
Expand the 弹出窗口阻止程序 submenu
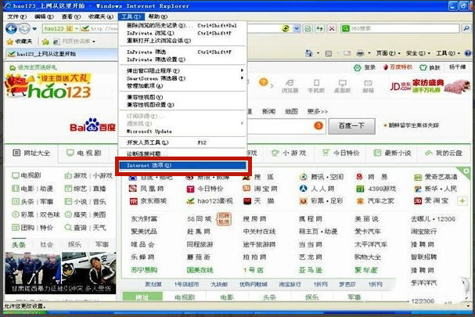[x=182, y=70]
